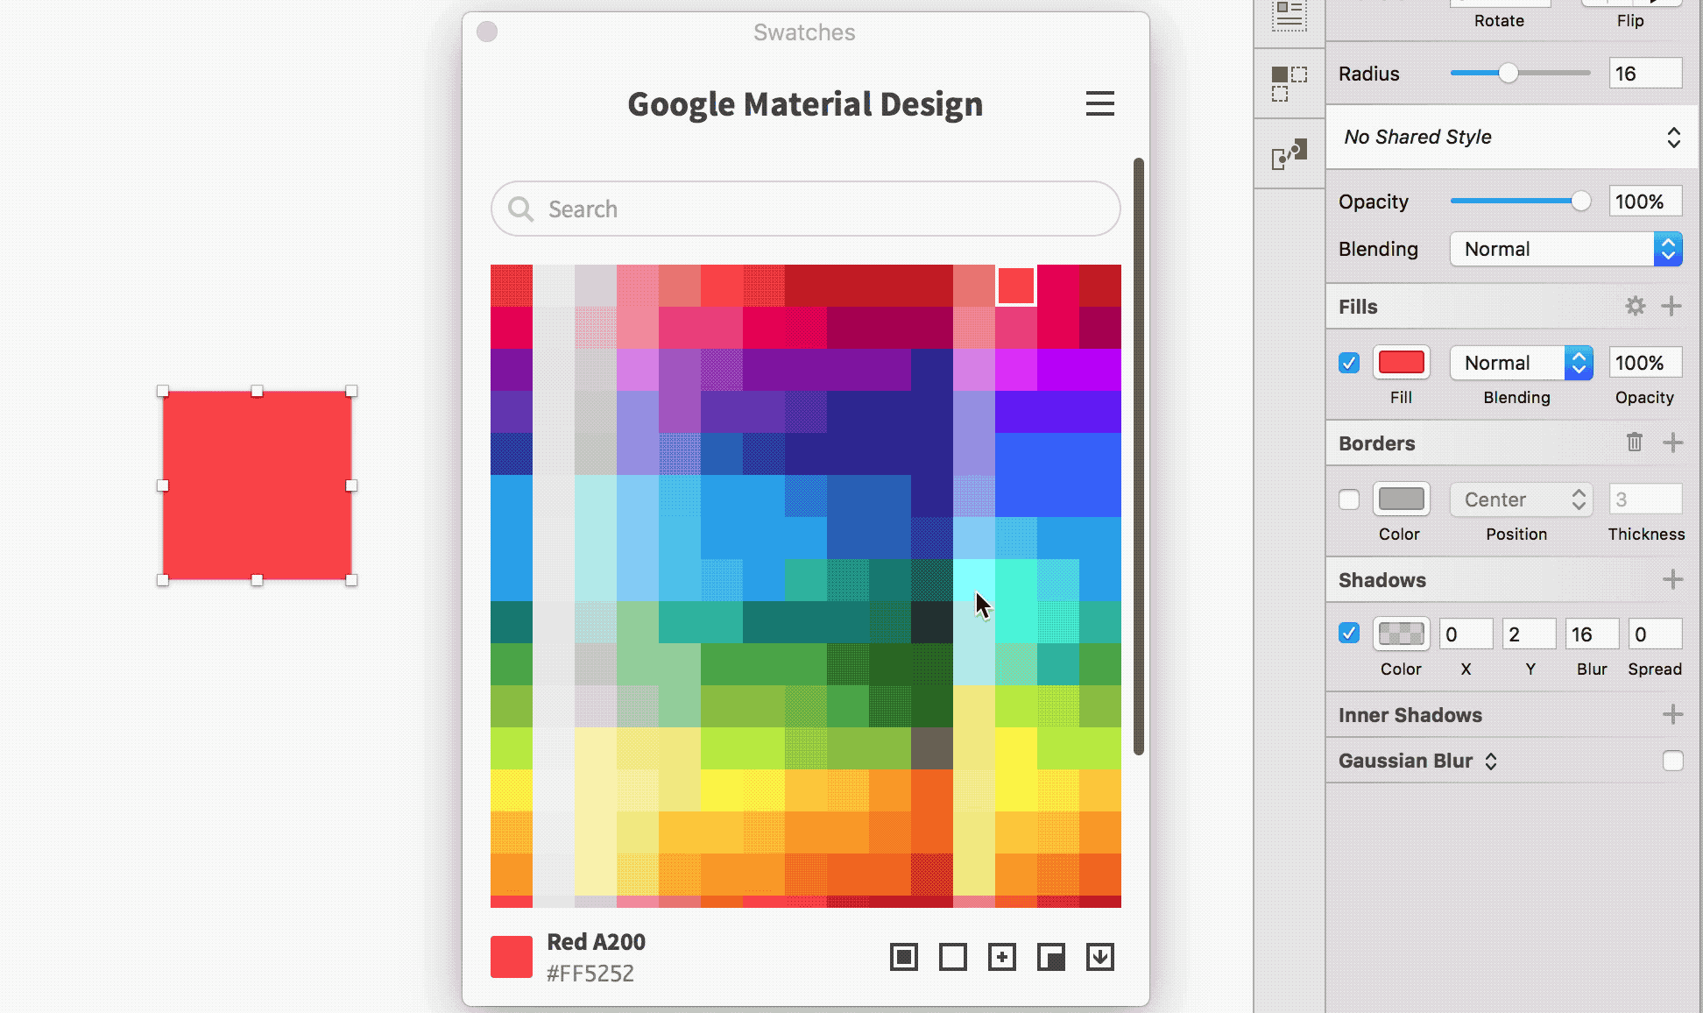Select the red rectangle on canvas

(x=258, y=485)
